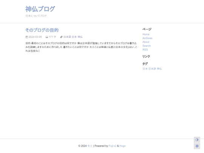
Task: Toggle the dark/light theme button
Action: (x=197, y=140)
